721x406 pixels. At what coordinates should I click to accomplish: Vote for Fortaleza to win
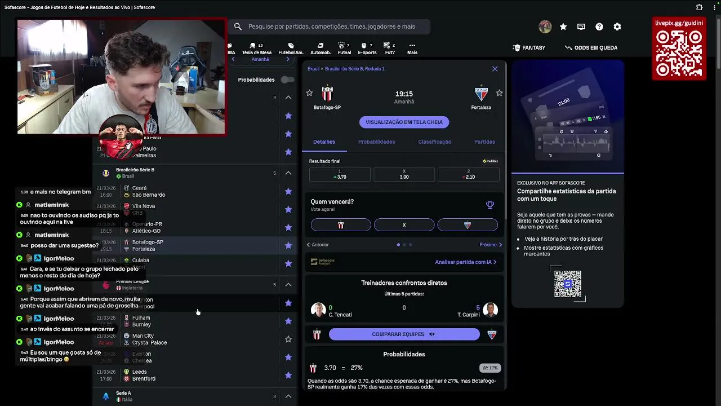(x=468, y=225)
